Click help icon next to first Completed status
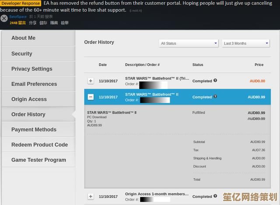Screen dimensions: 280x205 pyautogui.click(x=215, y=81)
